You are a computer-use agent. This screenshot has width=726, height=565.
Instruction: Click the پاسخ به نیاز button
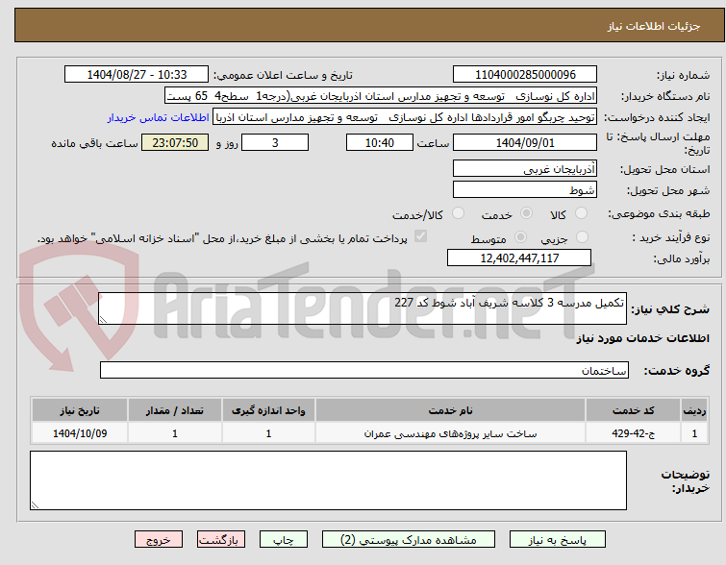click(558, 540)
